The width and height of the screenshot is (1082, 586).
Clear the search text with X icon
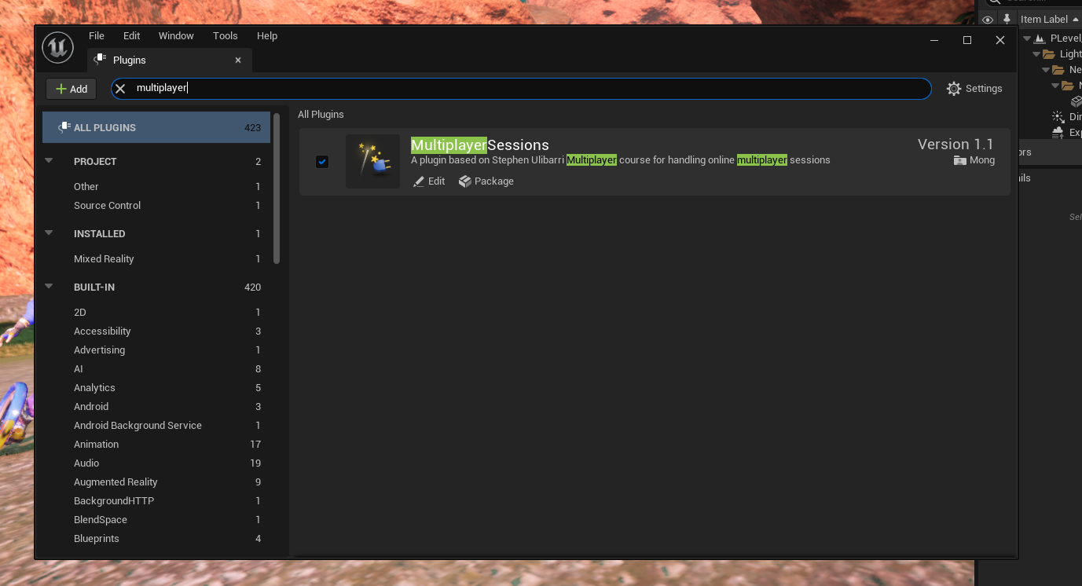click(120, 89)
